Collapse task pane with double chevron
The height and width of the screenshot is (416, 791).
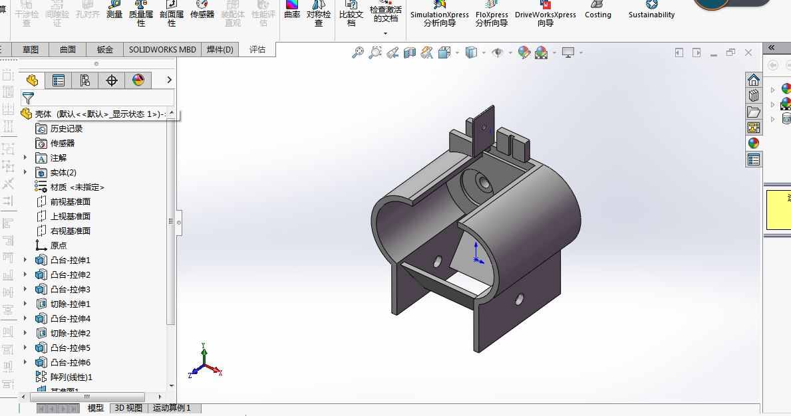click(x=771, y=48)
